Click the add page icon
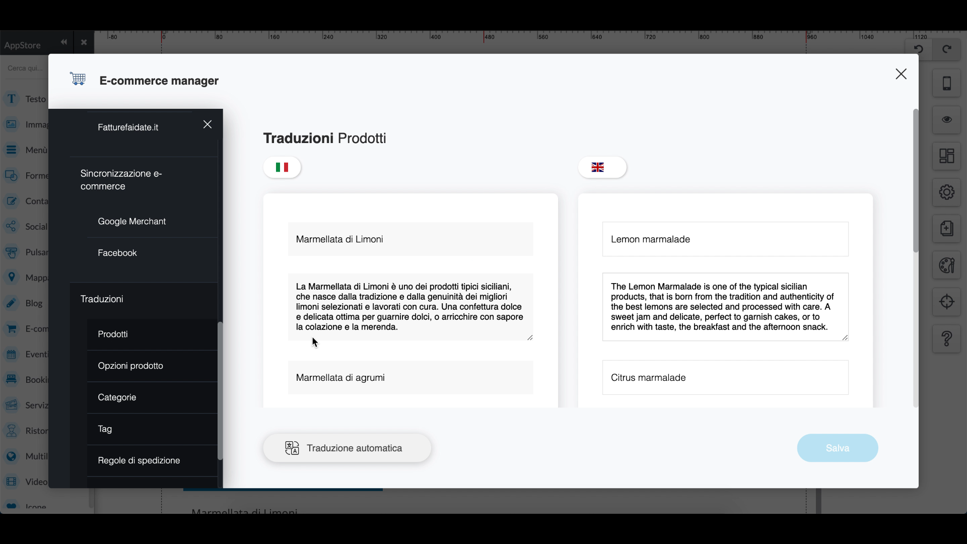Screen dimensions: 967x544 [x=946, y=229]
